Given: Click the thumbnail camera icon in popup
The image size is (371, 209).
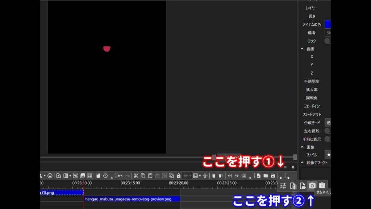Looking at the screenshot, I should [312, 186].
